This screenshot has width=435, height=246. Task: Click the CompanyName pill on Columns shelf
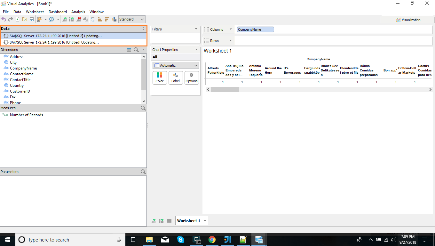[256, 29]
